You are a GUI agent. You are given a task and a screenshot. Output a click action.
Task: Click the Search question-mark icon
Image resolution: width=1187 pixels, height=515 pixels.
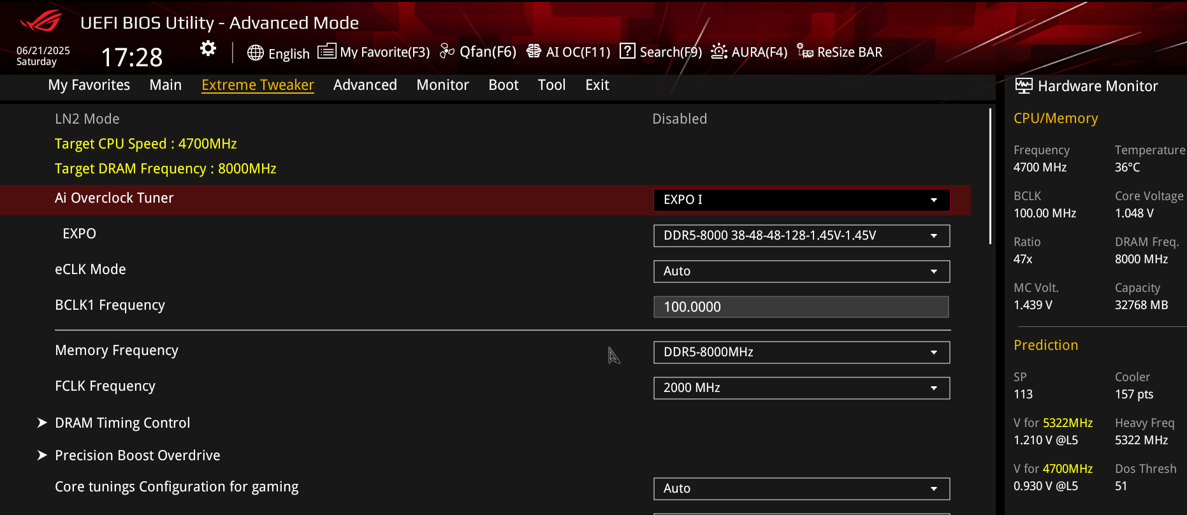click(x=628, y=51)
